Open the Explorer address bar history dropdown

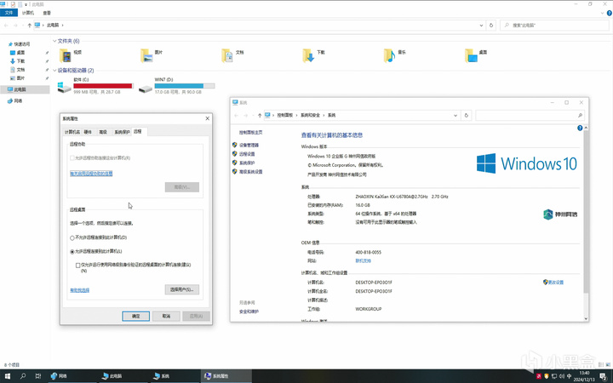click(481, 25)
